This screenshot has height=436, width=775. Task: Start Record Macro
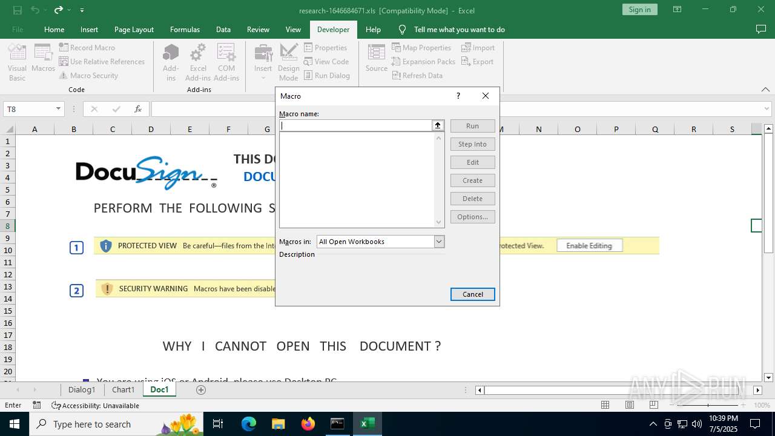pos(87,47)
